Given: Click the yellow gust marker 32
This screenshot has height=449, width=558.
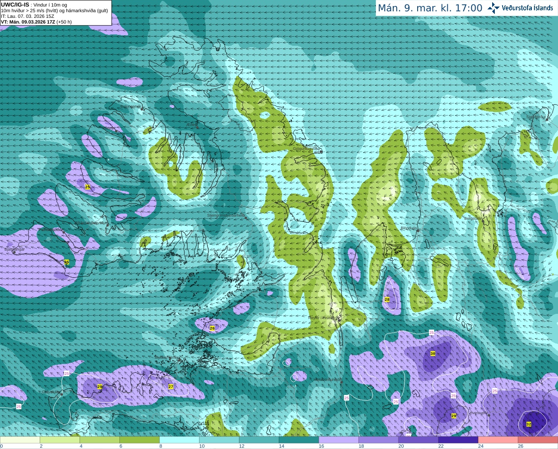Looking at the screenshot, I should [529, 424].
